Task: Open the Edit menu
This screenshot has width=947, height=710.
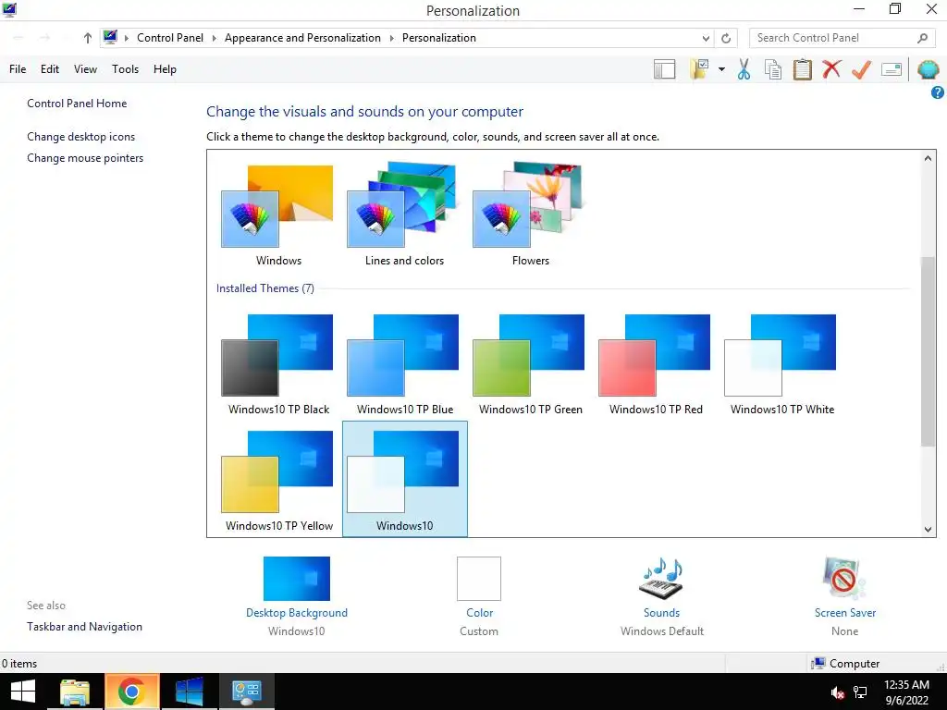Action: tap(50, 69)
